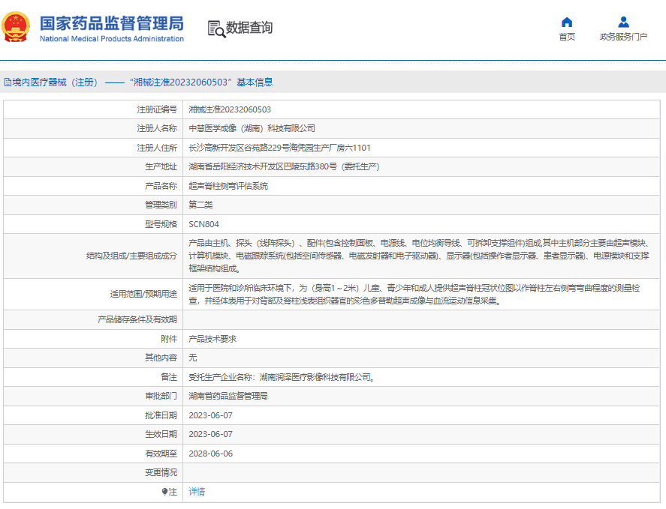Click the intended use text 适用于医院和诊所
Image resolution: width=666 pixels, height=509 pixels.
(414, 295)
